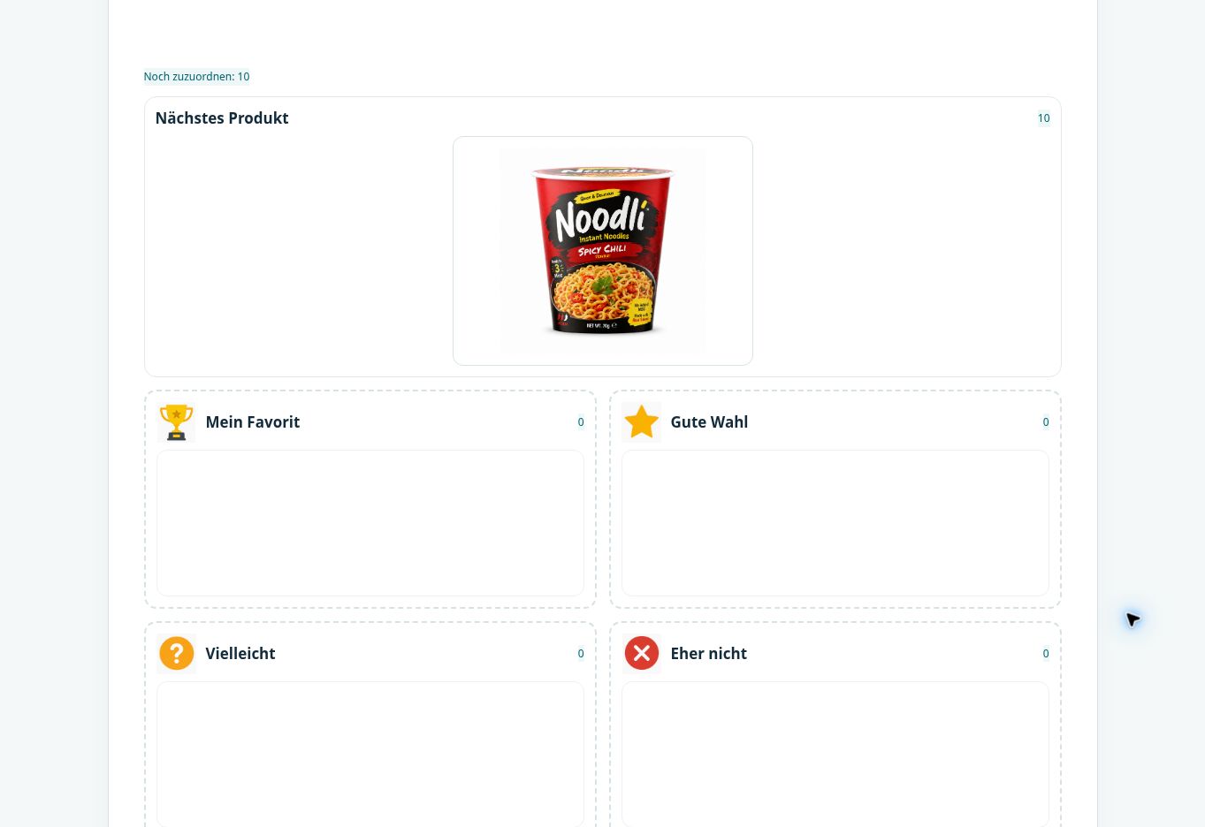Screen dimensions: 1205x827
Task: Click the Vielleicht drop area
Action: point(370,755)
